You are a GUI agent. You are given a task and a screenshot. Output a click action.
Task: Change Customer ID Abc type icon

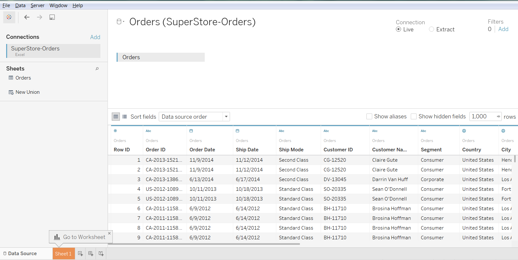326,131
